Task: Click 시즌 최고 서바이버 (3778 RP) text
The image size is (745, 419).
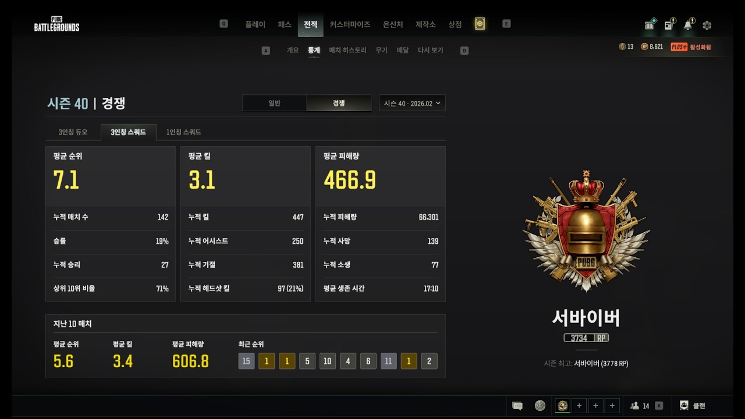Action: (x=586, y=364)
